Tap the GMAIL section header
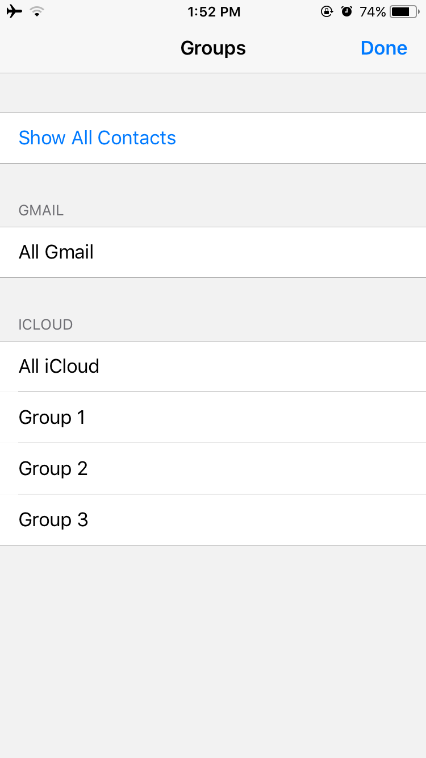The width and height of the screenshot is (426, 758). point(41,210)
